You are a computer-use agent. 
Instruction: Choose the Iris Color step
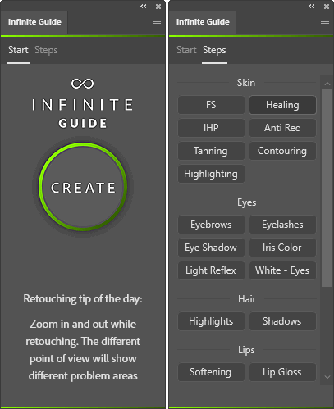pos(282,248)
